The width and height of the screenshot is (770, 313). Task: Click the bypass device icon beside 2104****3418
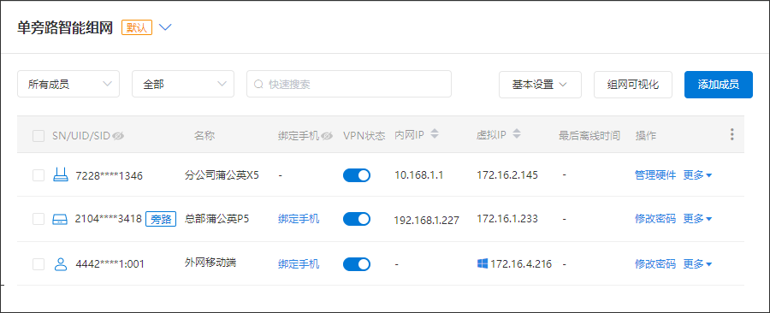pos(60,219)
